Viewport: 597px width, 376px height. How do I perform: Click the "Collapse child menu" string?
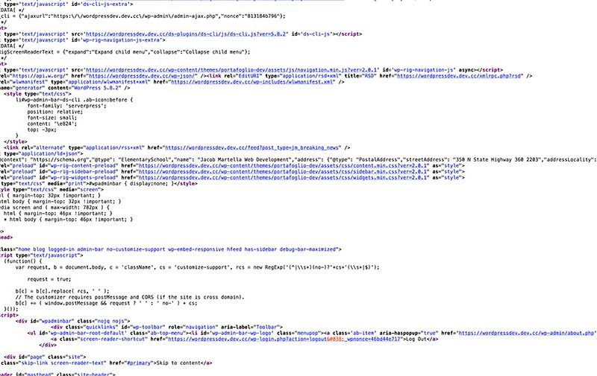point(213,52)
